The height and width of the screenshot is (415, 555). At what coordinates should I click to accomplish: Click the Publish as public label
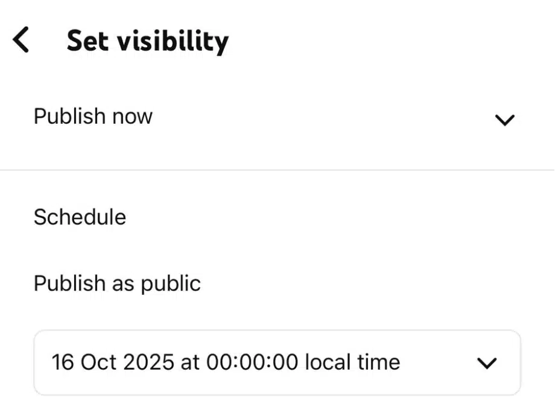pos(117,283)
